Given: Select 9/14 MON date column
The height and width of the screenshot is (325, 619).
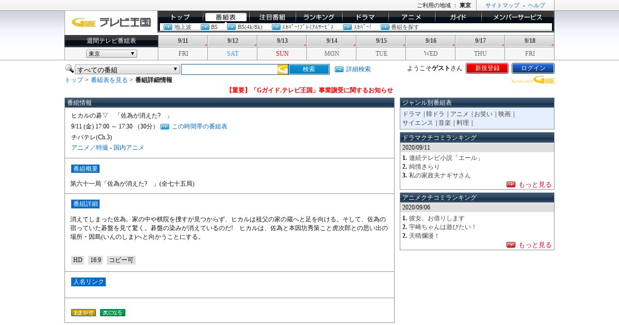Looking at the screenshot, I should pyautogui.click(x=332, y=47).
